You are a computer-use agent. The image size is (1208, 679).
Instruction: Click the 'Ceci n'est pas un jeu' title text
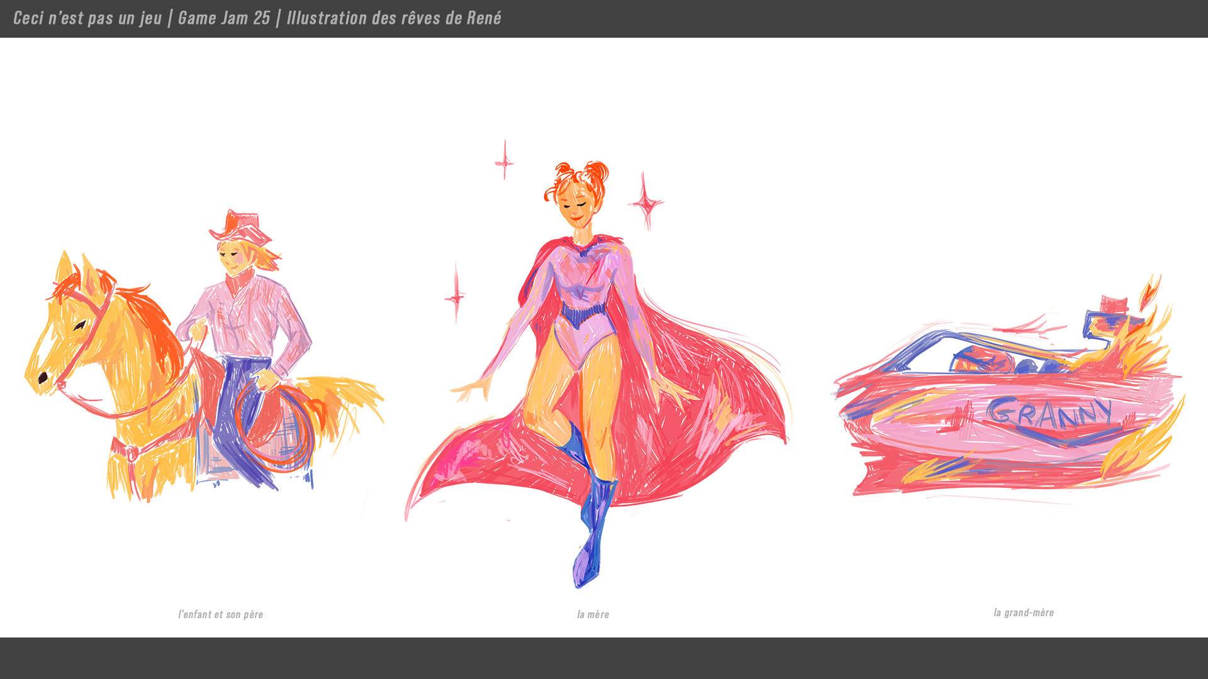point(87,18)
